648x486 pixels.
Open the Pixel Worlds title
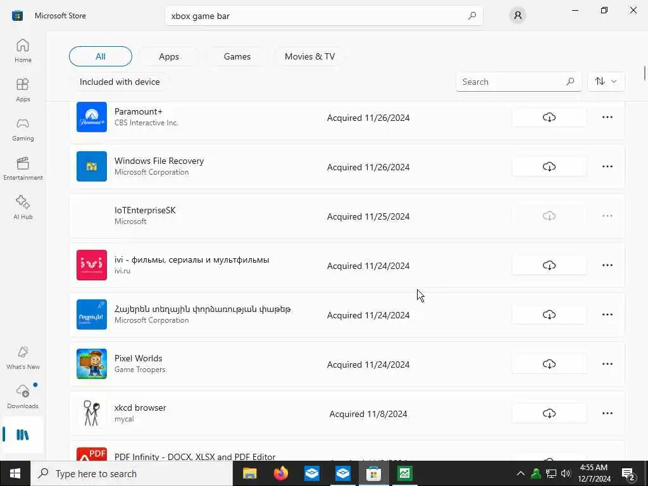[x=139, y=358]
